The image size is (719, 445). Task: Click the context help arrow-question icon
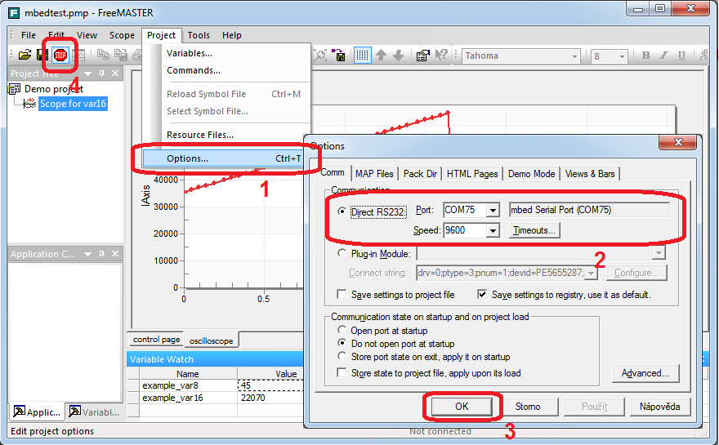click(441, 56)
